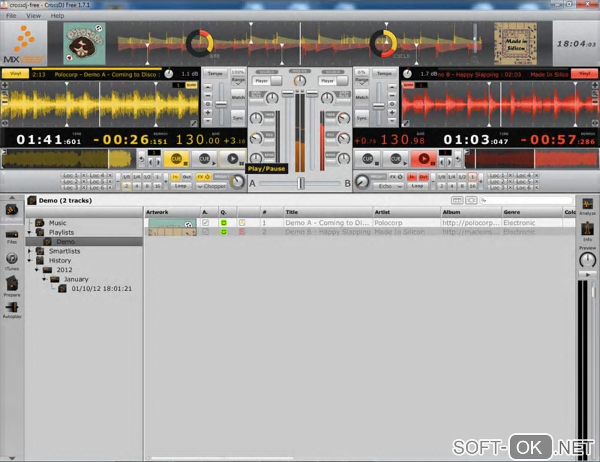Toggle deck A Snap button on waveform
600x462 pixels.
click(x=191, y=85)
